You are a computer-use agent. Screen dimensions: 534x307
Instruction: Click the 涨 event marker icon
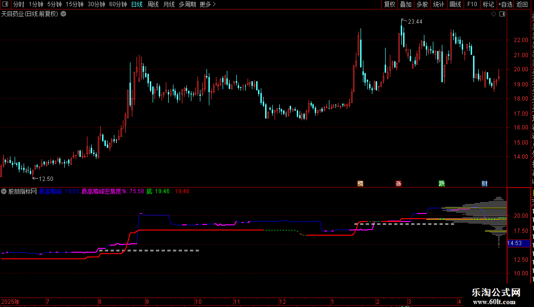[398, 183]
